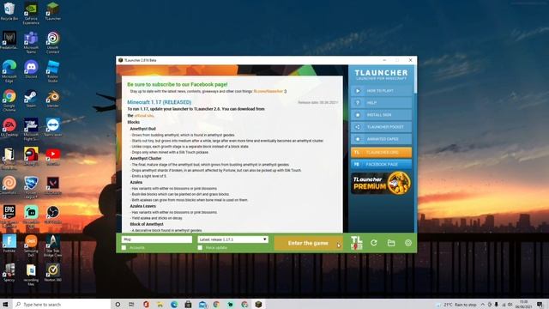
Task: Open the TLauncher PREMIUM banner
Action: tap(381, 183)
